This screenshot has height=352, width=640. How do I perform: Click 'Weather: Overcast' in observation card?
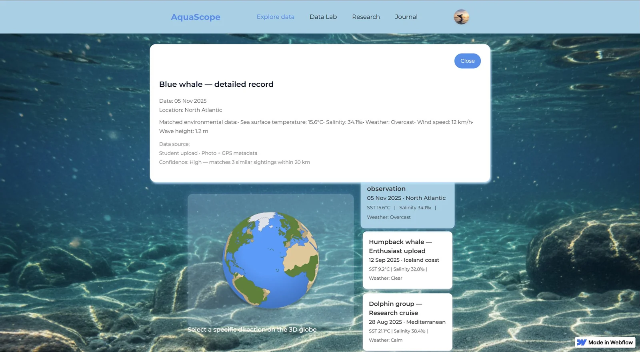(389, 217)
